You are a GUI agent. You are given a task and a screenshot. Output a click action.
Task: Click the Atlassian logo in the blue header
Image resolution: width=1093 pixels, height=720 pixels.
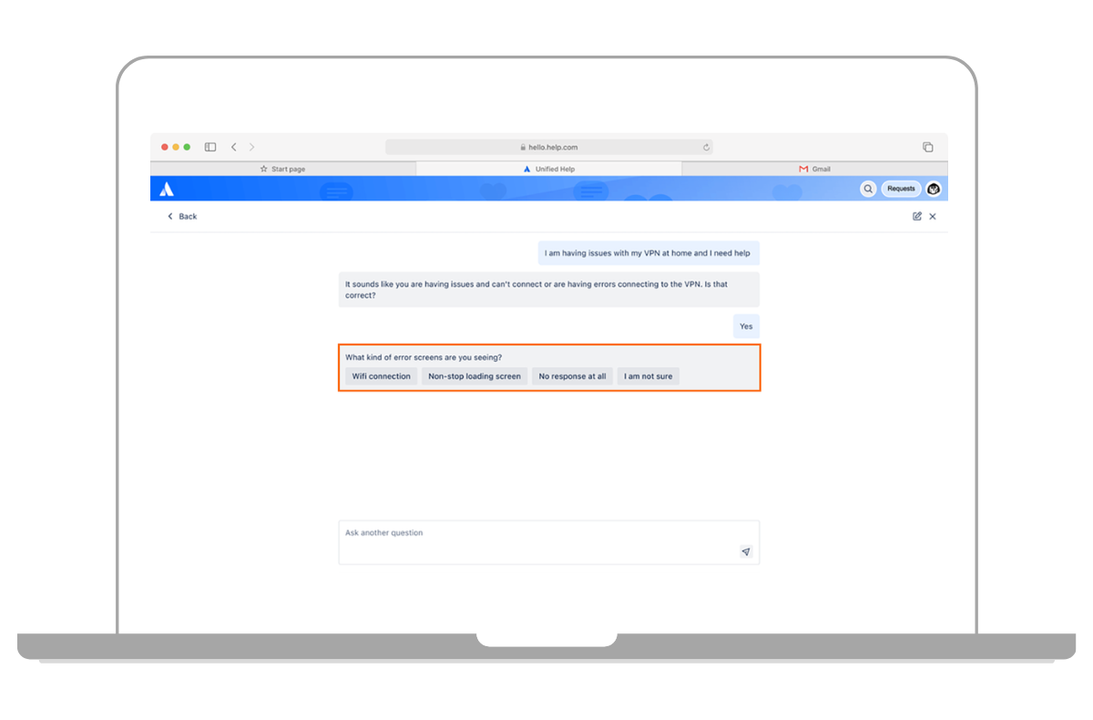coord(164,188)
